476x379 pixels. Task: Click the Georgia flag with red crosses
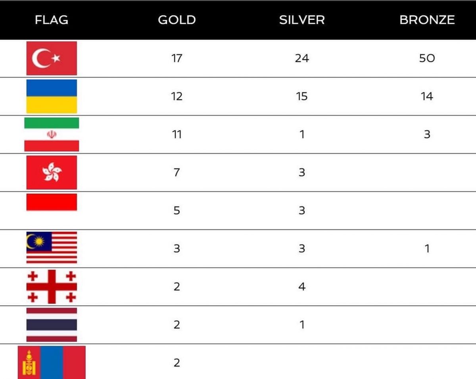pyautogui.click(x=52, y=287)
